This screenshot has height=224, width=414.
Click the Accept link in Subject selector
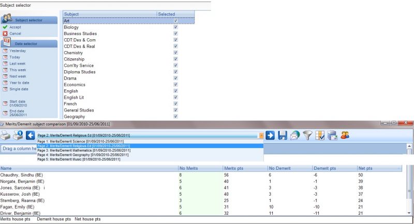(15, 27)
